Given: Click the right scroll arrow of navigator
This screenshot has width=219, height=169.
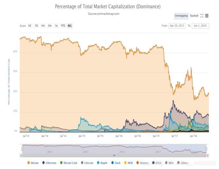Looking at the screenshot, I should (208, 155).
